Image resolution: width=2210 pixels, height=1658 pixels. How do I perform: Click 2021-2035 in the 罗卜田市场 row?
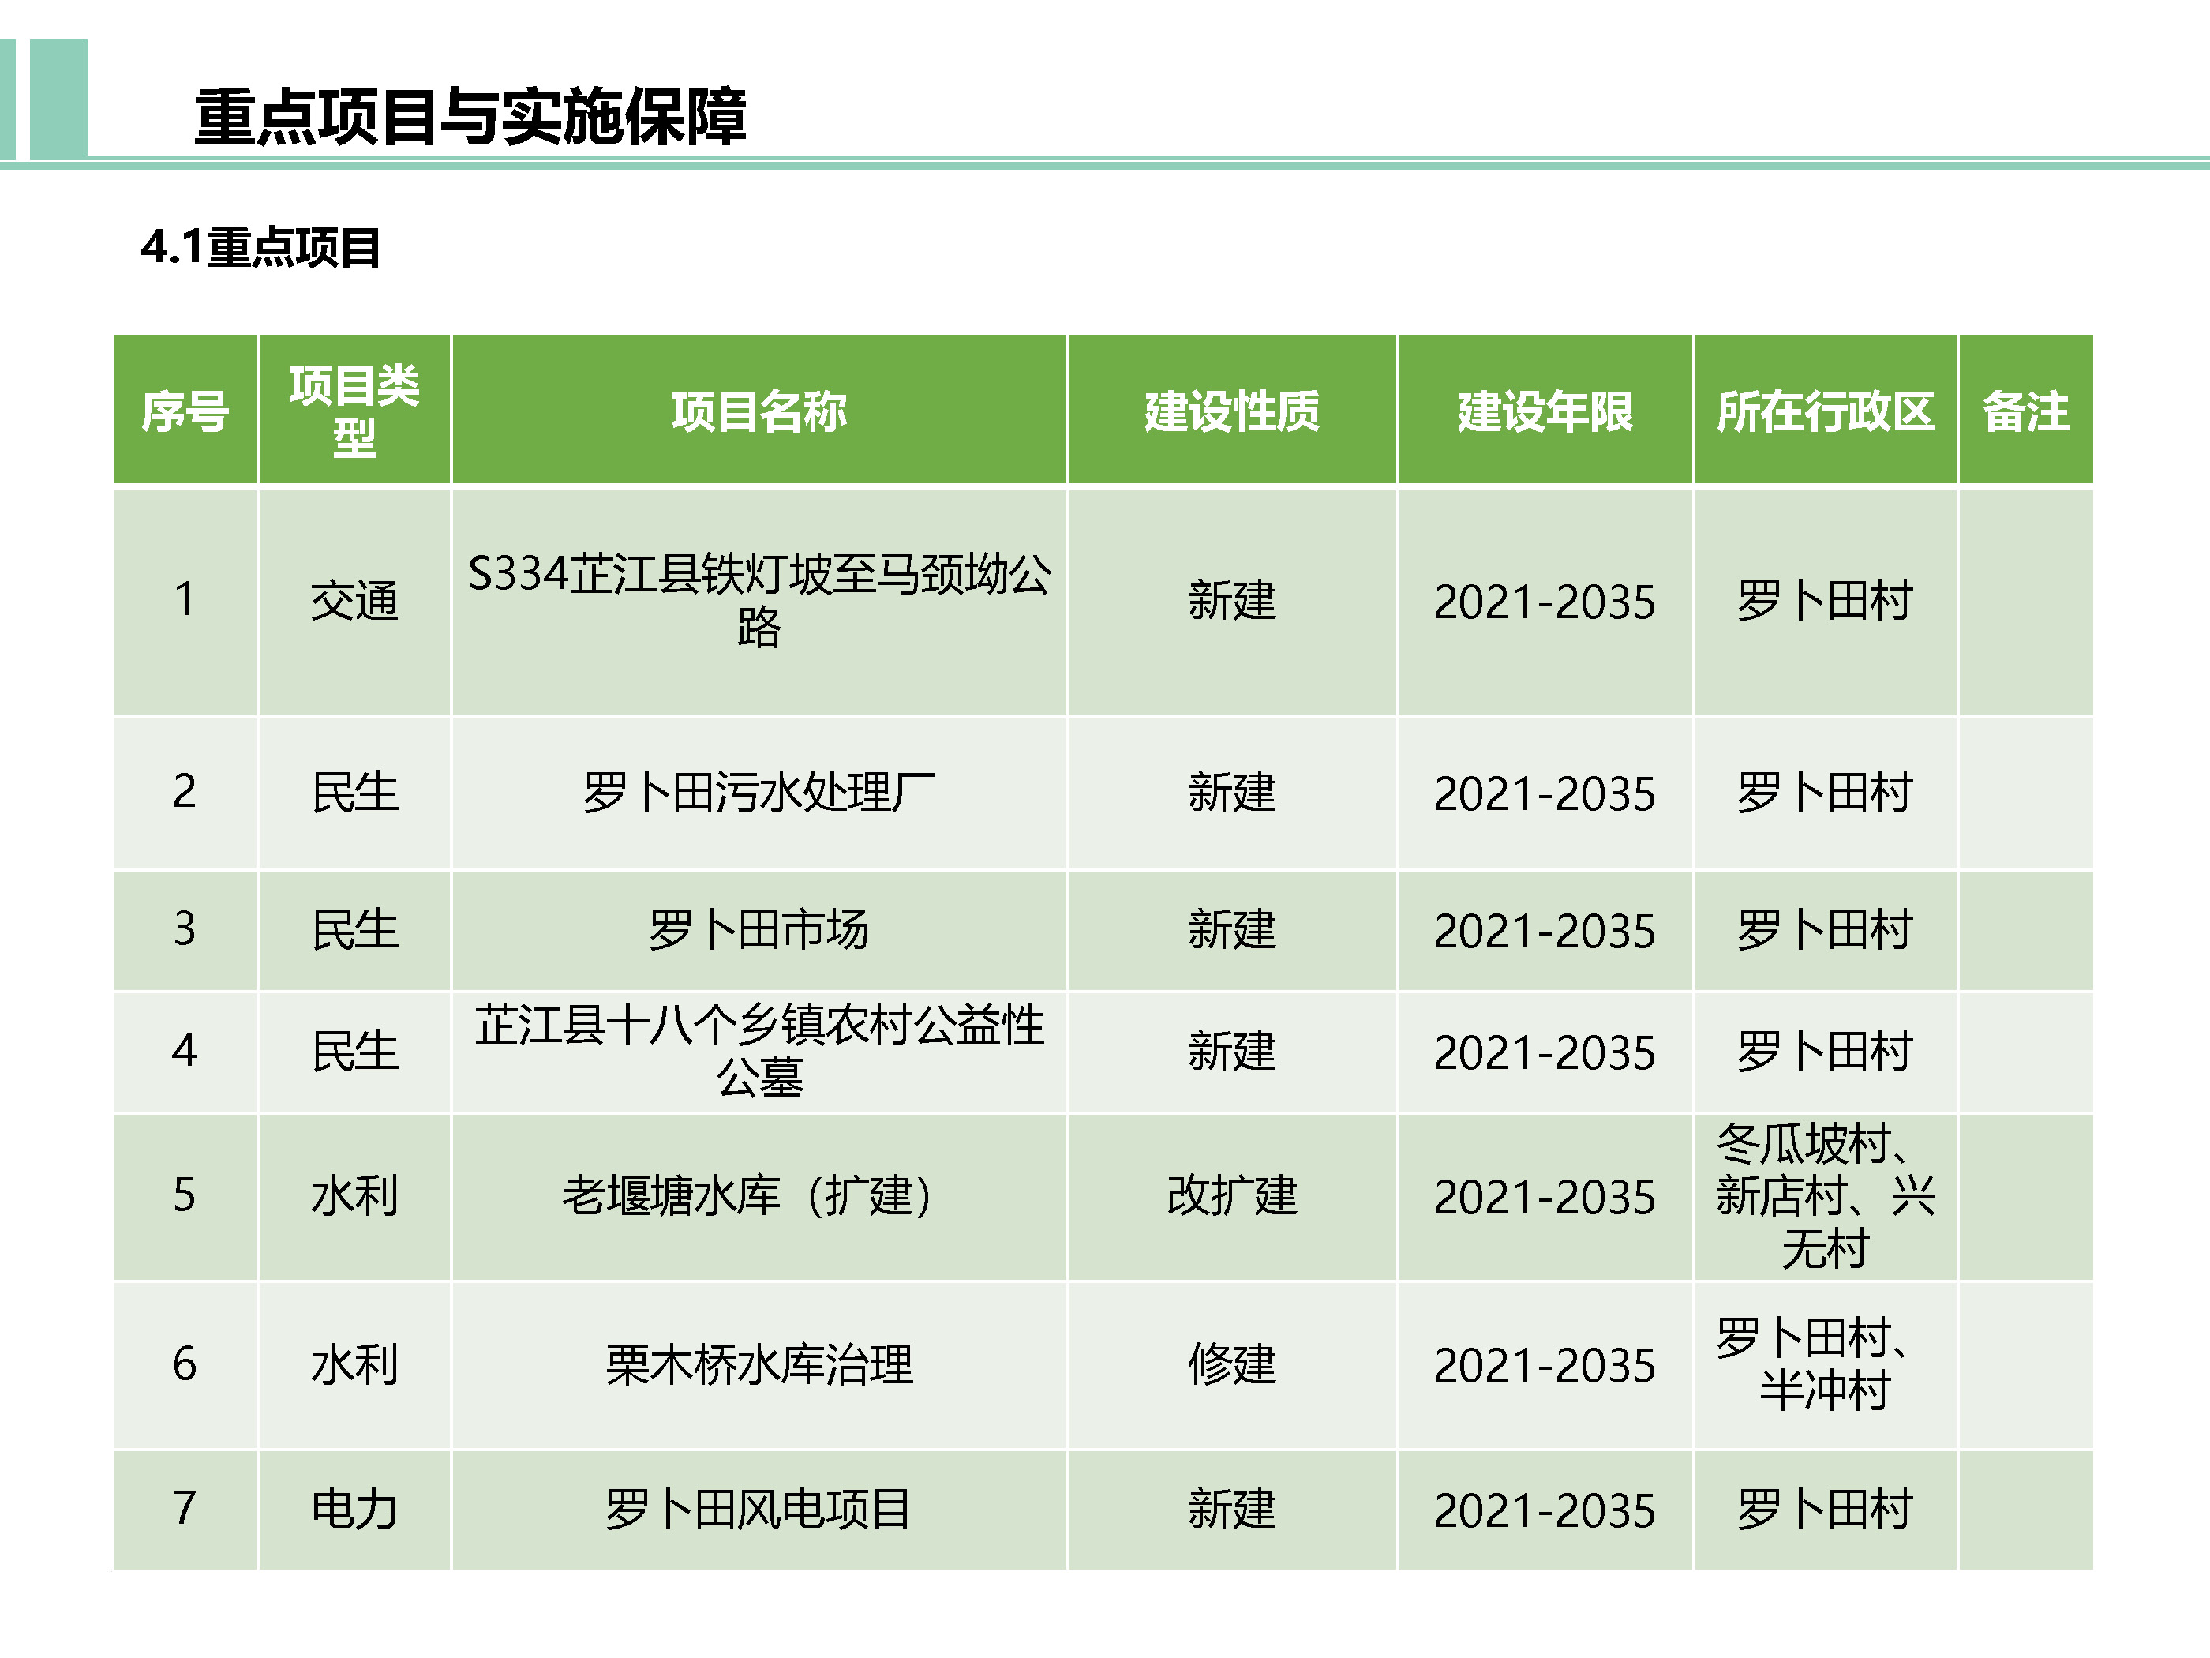1545,929
